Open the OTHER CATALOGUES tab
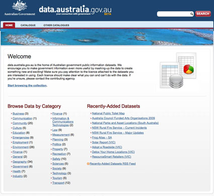This screenshot has height=196, width=214. tap(56, 25)
